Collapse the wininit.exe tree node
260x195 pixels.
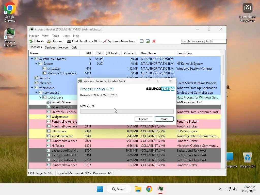pyautogui.click(x=32, y=88)
